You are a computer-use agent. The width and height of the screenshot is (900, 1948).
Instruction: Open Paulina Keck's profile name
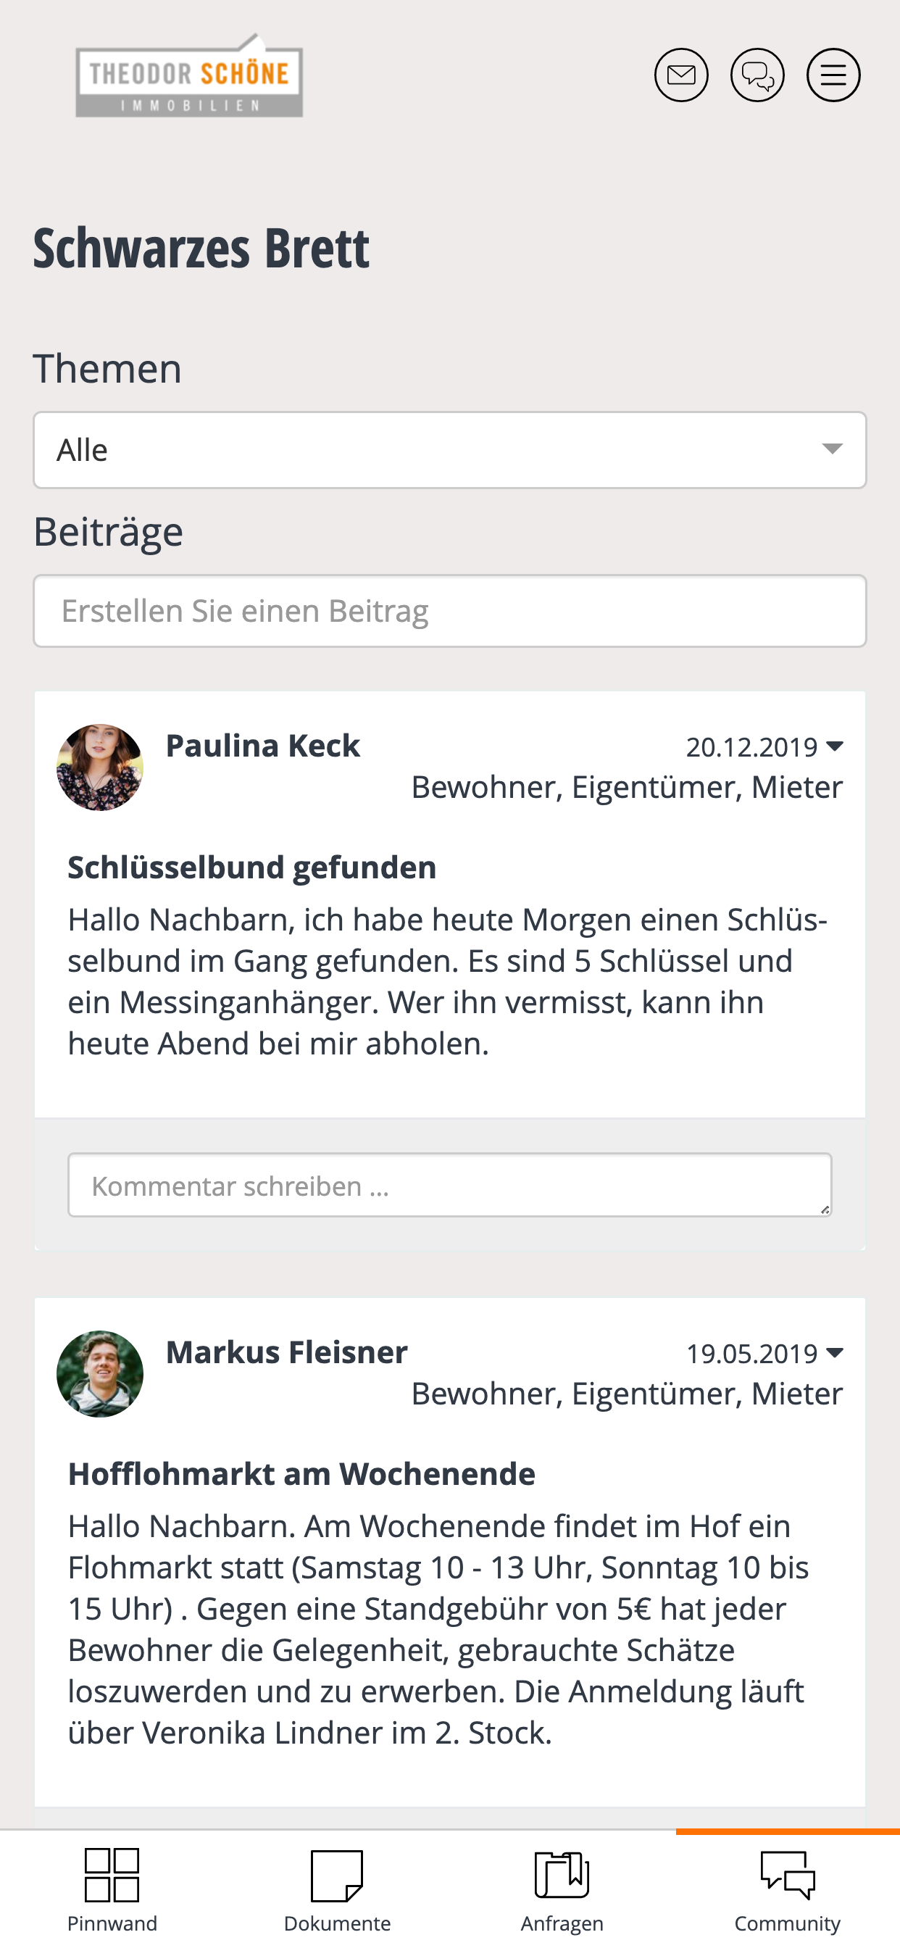coord(262,746)
